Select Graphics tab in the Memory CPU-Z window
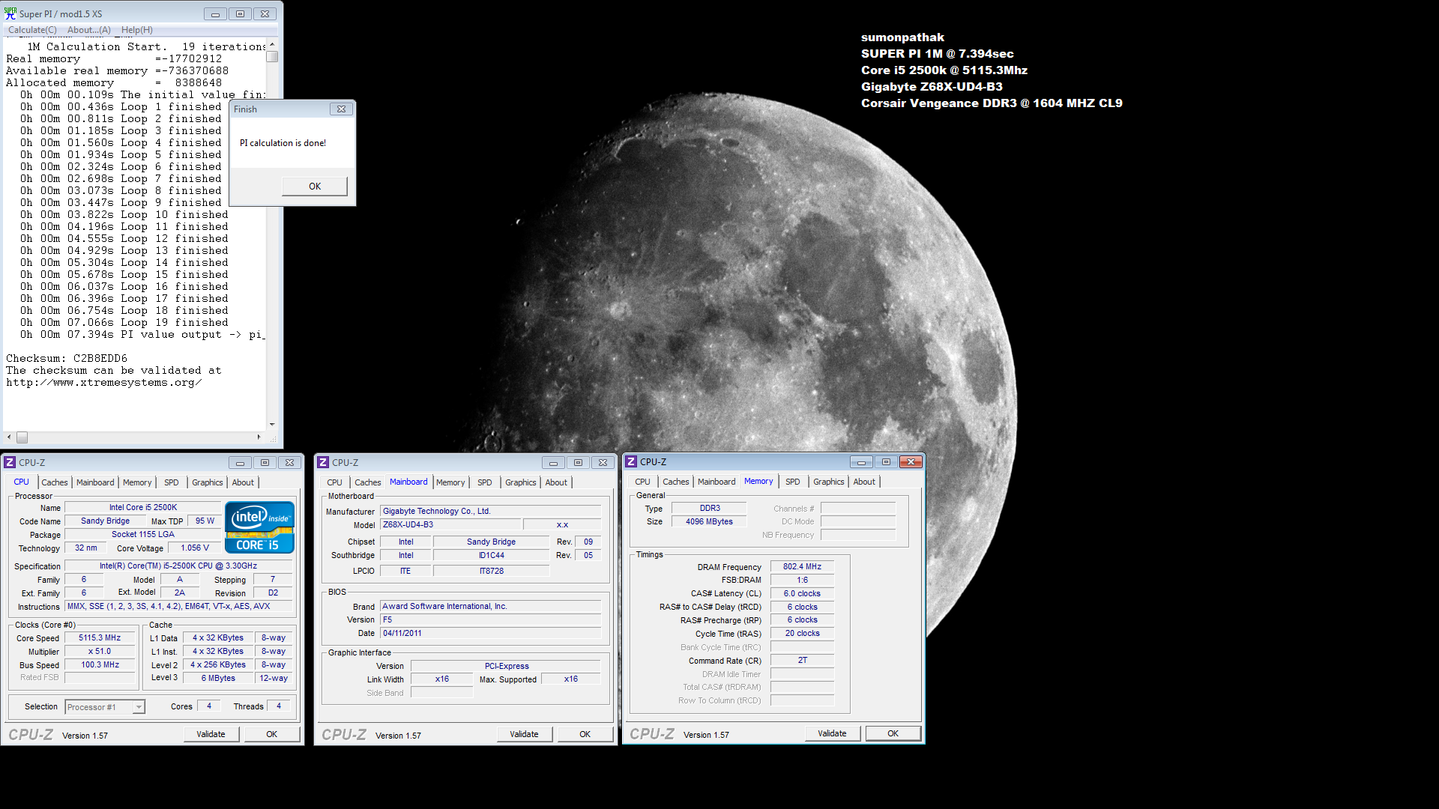The image size is (1439, 809). 829,482
